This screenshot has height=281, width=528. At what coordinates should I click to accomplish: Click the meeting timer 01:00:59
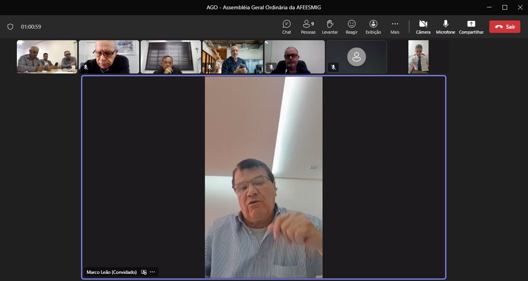click(x=31, y=27)
